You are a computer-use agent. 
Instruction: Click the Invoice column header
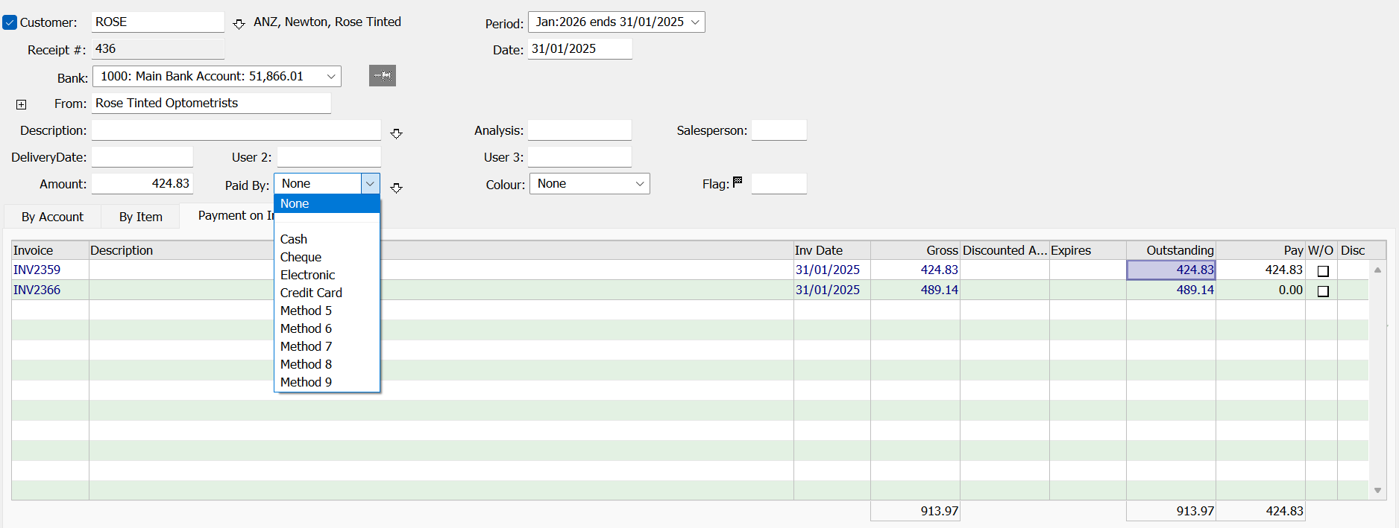click(50, 250)
